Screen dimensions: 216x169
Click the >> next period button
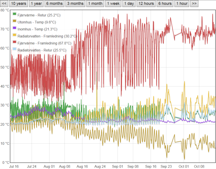click(194, 4)
